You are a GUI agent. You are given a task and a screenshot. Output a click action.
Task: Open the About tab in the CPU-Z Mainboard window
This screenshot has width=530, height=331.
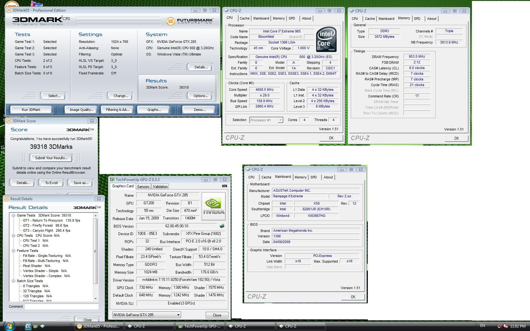(328, 177)
